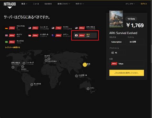Open the news menu item
This screenshot has height=118, width=152.
click(36, 4)
